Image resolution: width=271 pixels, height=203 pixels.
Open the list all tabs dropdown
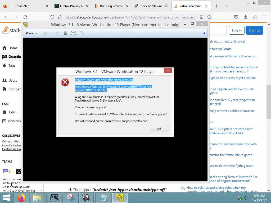click(227, 6)
